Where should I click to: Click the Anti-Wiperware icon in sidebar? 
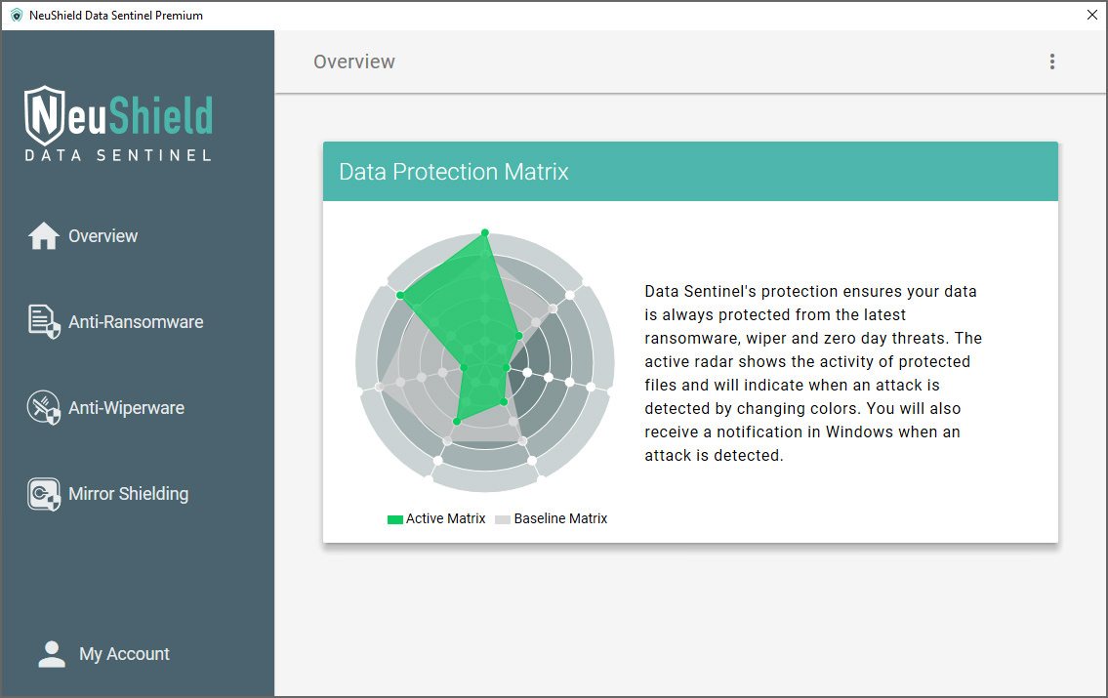[44, 408]
